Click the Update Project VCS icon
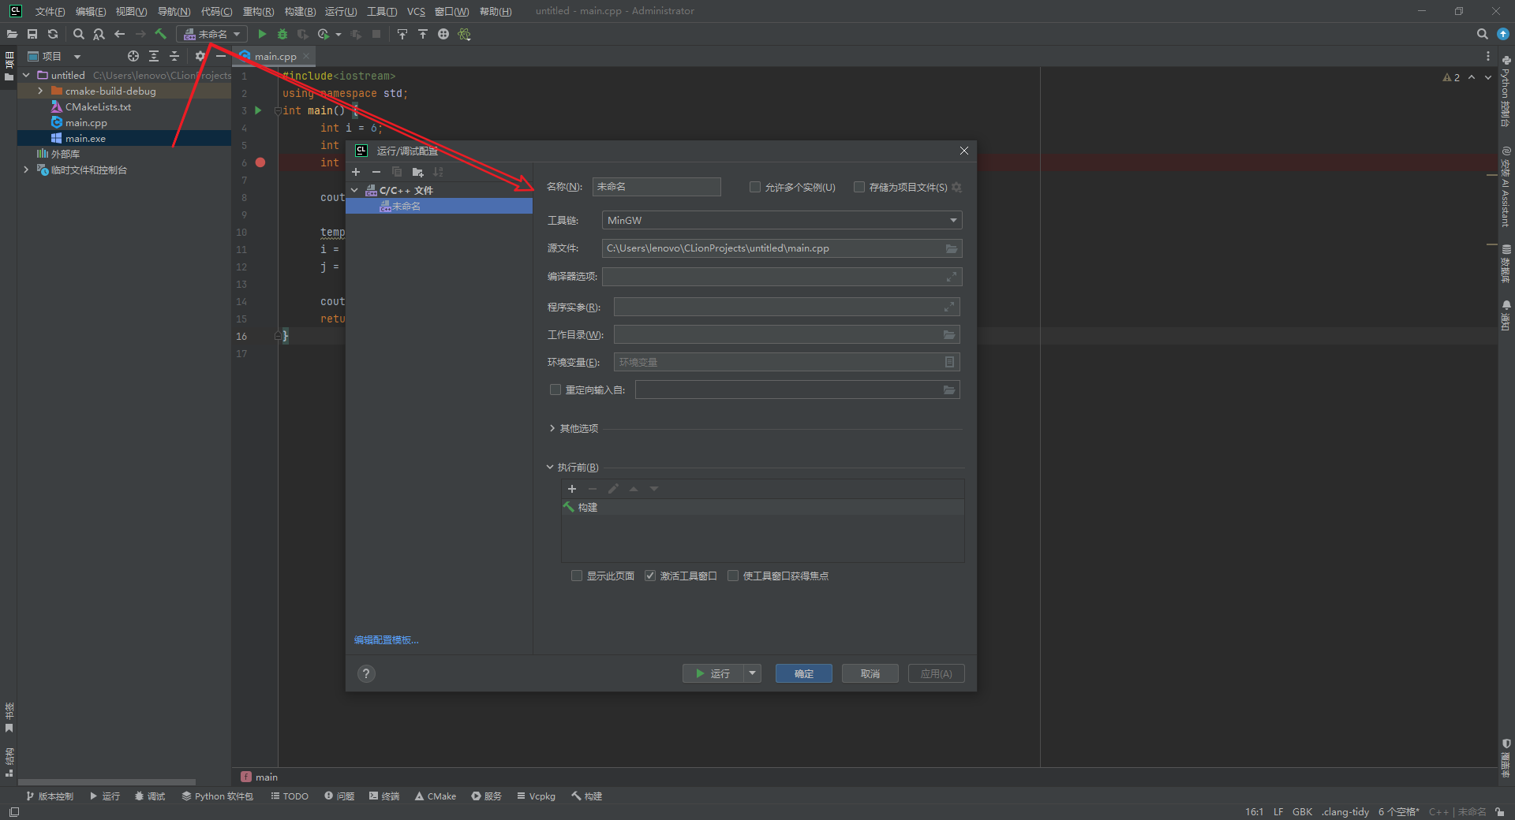Viewport: 1515px width, 820px height. pos(402,34)
